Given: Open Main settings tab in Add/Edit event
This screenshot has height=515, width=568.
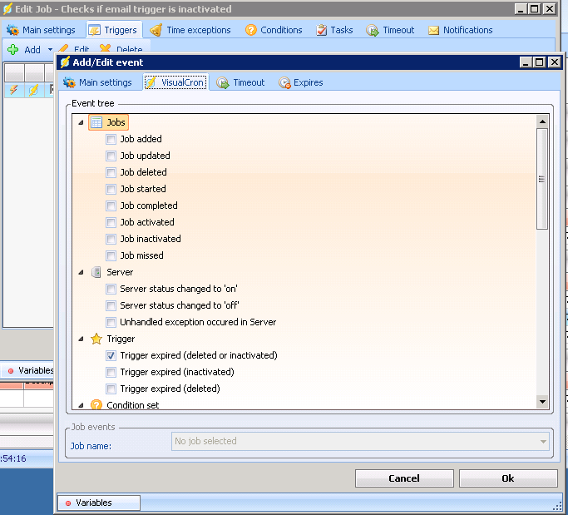Looking at the screenshot, I should (97, 82).
